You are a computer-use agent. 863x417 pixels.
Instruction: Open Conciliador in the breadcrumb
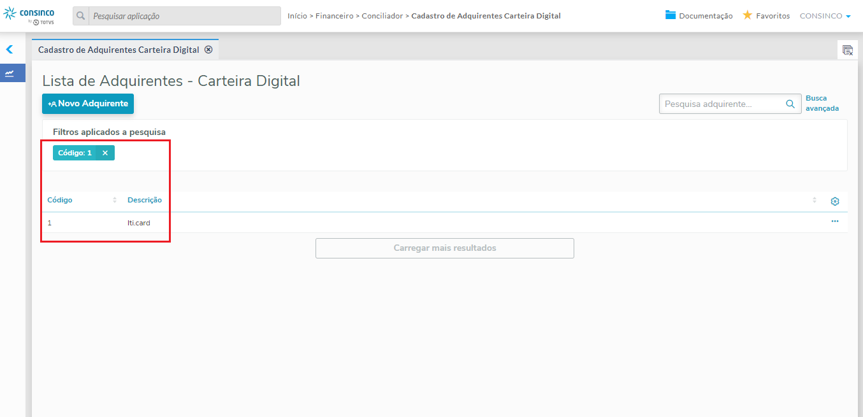pyautogui.click(x=382, y=16)
